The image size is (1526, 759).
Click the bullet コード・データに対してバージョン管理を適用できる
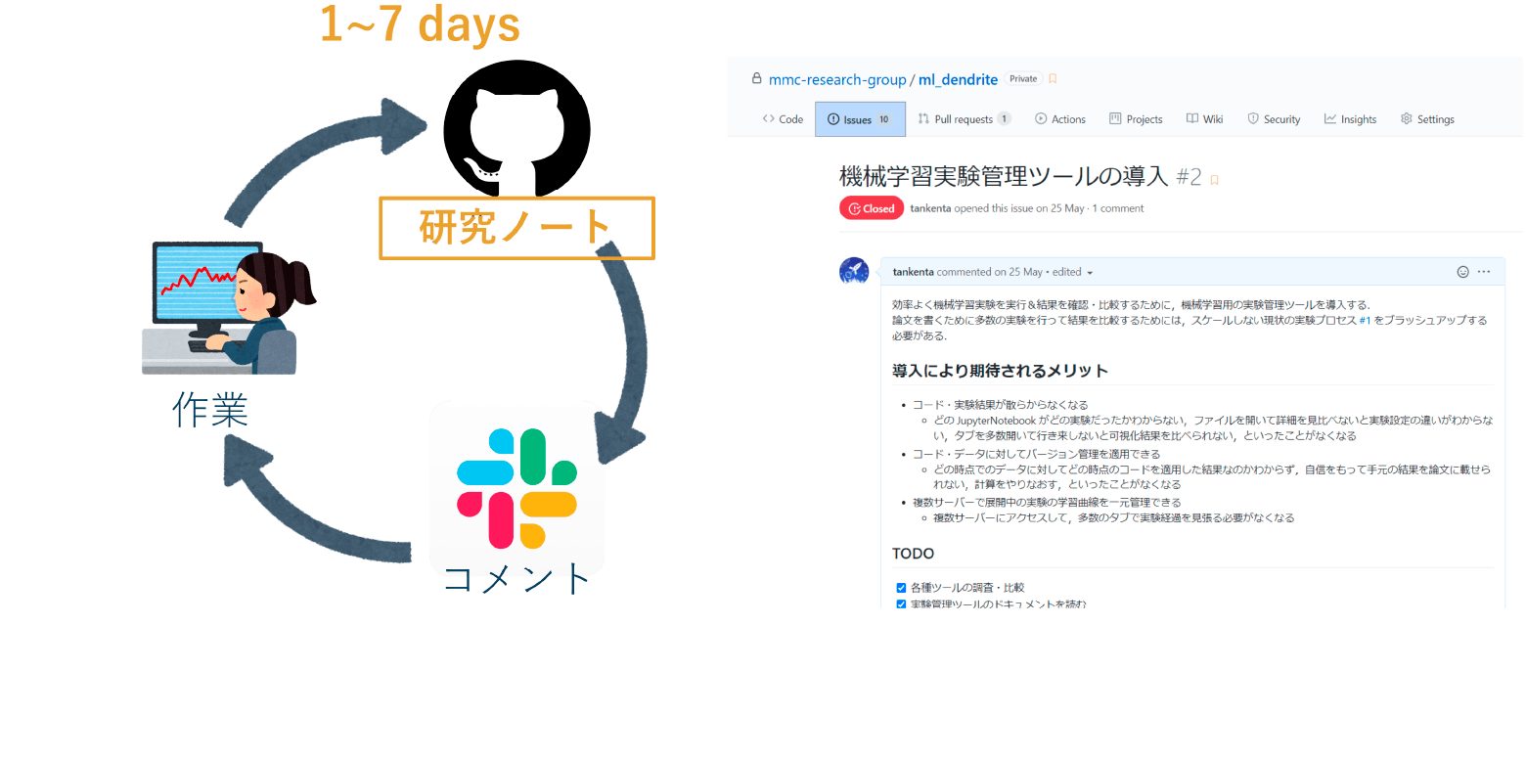pos(1036,454)
